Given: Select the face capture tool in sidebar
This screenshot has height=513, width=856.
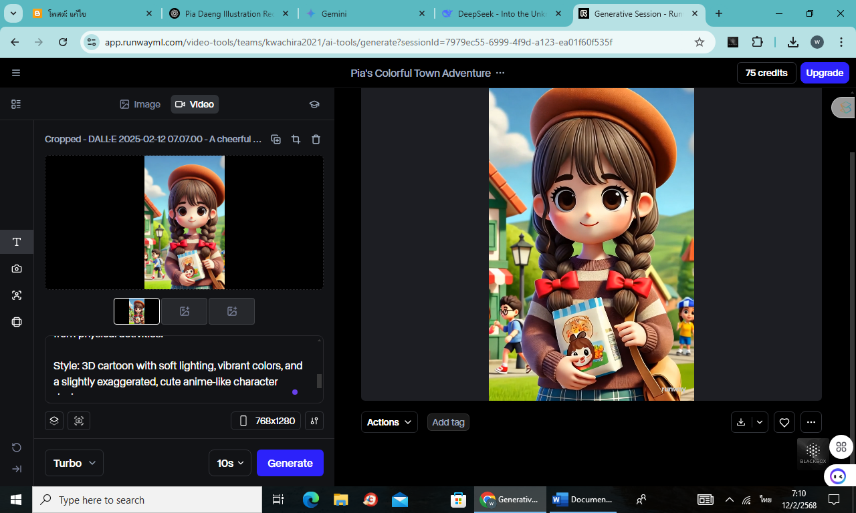Looking at the screenshot, I should (x=17, y=295).
